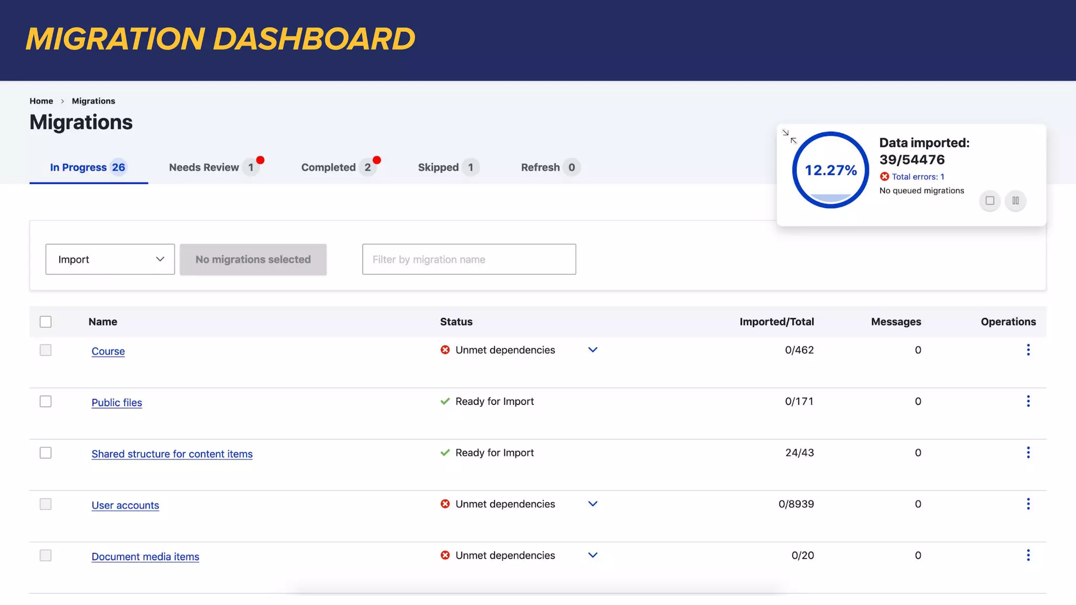Click the Name column header
The height and width of the screenshot is (605, 1076).
click(x=103, y=322)
